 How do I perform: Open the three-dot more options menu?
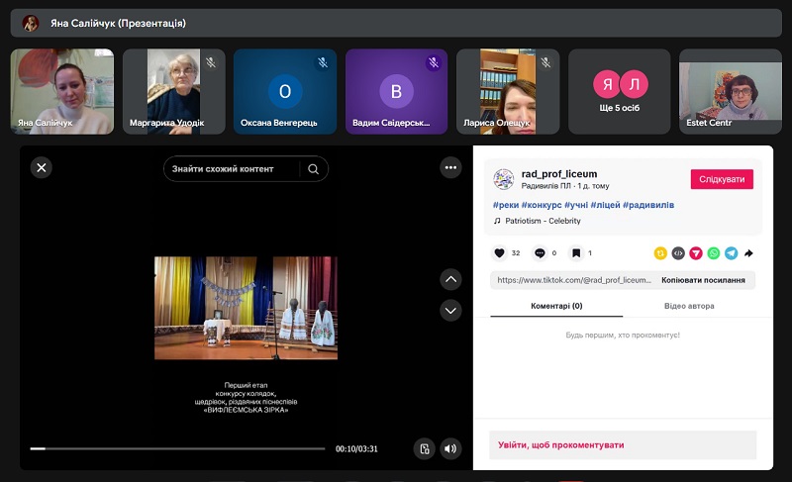click(x=451, y=168)
